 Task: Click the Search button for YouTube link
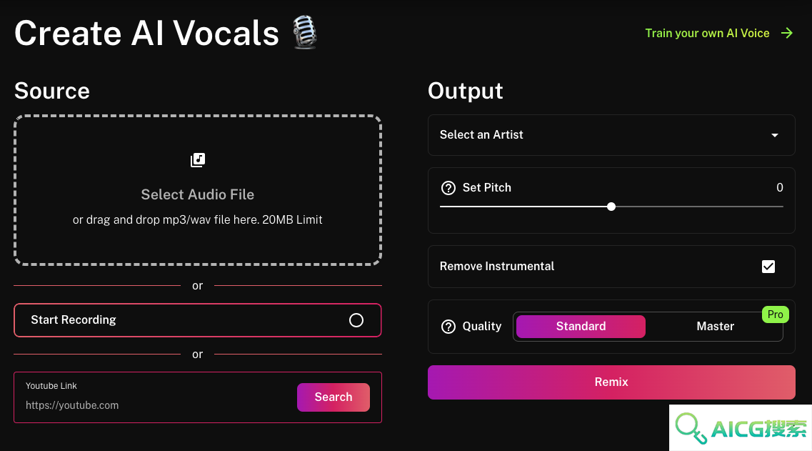click(x=334, y=397)
